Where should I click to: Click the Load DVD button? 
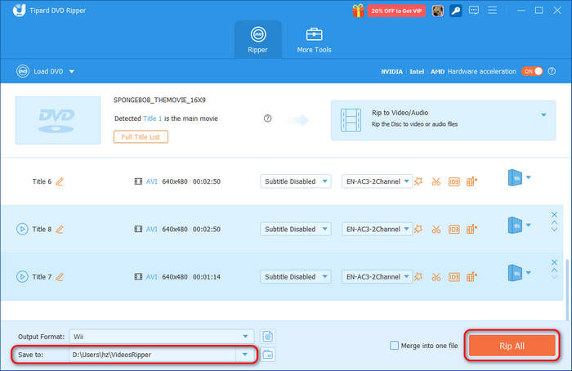(x=40, y=71)
